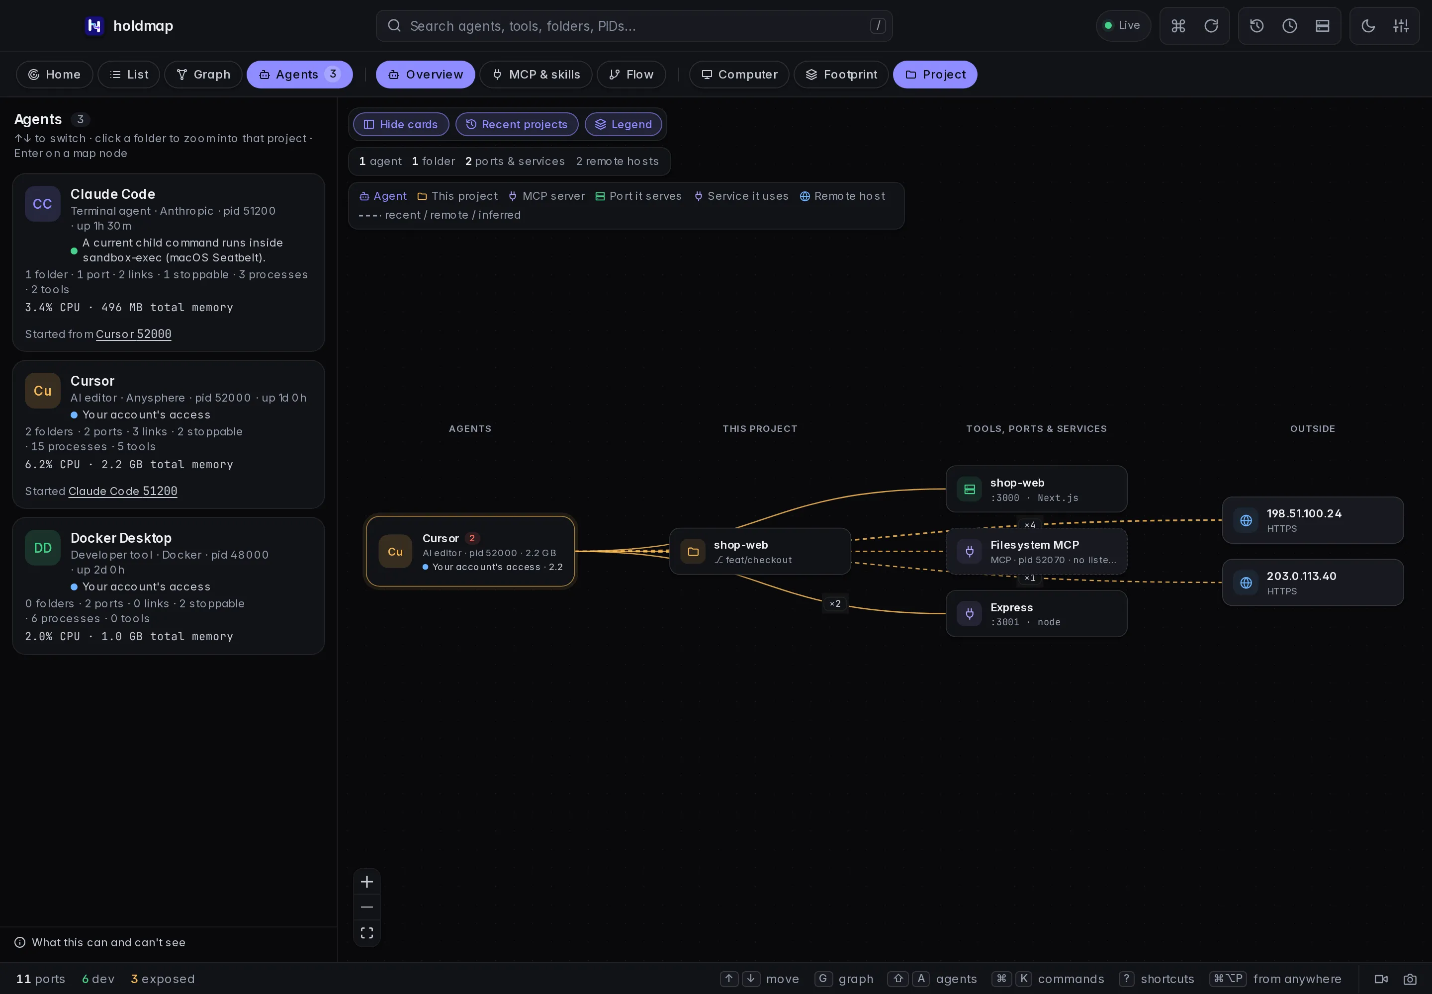The image size is (1432, 994).
Task: Click the shop-web folder icon node
Action: tap(692, 551)
